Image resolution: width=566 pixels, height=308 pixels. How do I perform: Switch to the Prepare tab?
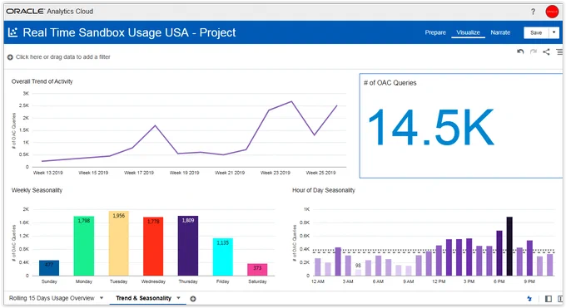click(x=435, y=32)
